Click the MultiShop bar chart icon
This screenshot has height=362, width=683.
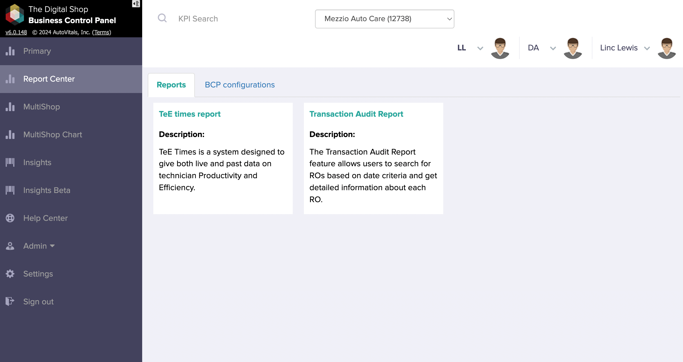(10, 107)
